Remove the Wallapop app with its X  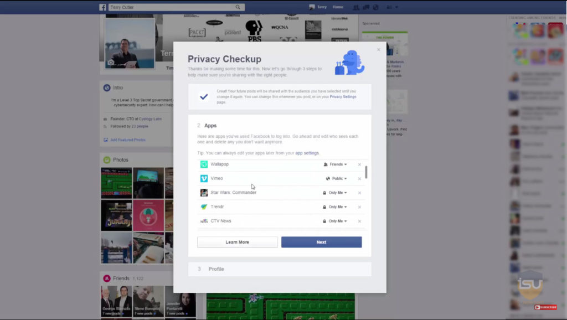(x=359, y=164)
